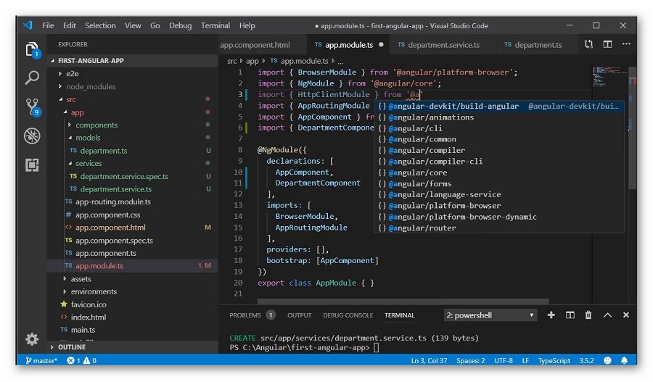The width and height of the screenshot is (653, 382).
Task: Click the errors and warnings status indicator
Action: [81, 360]
